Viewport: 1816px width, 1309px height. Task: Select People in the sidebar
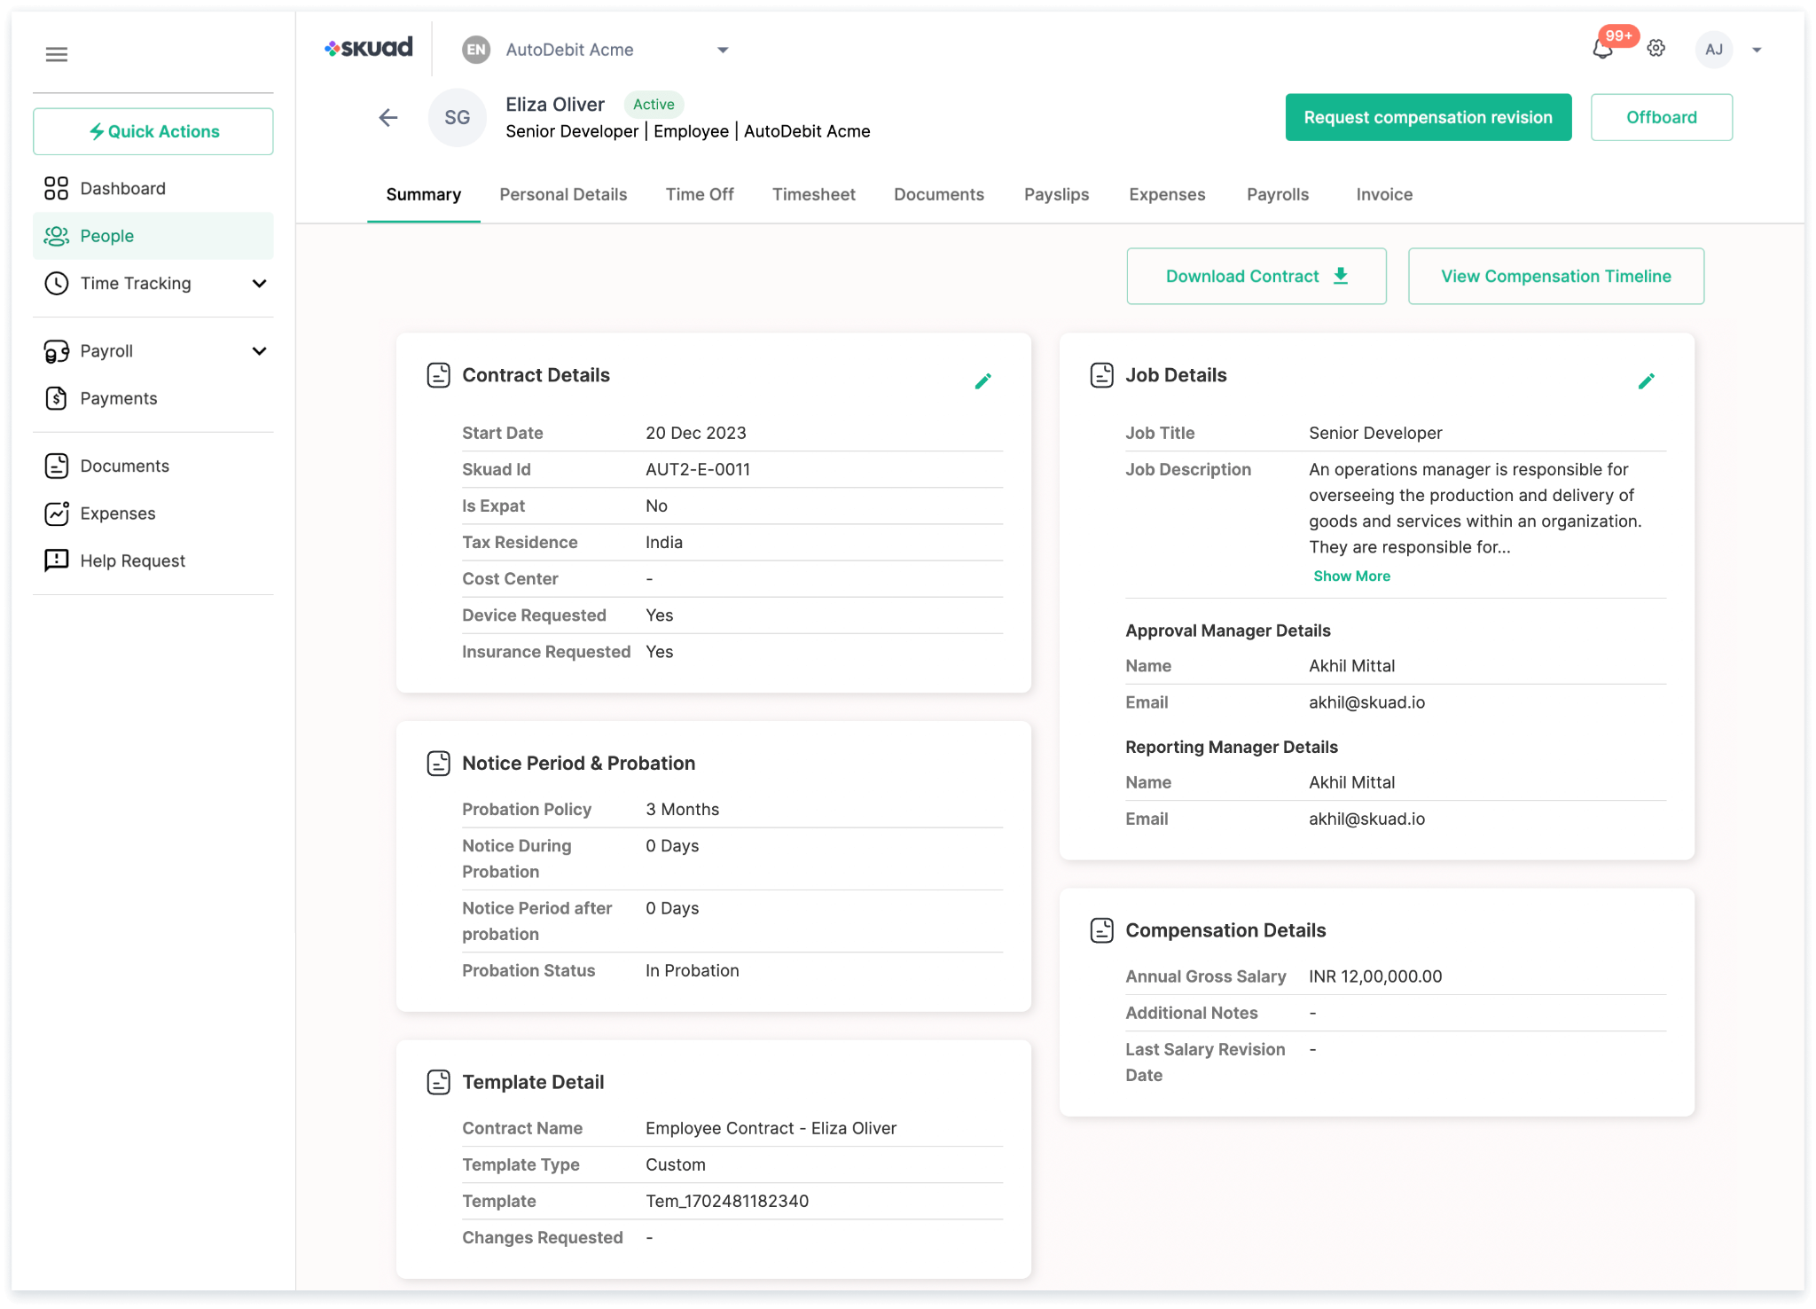pyautogui.click(x=106, y=236)
